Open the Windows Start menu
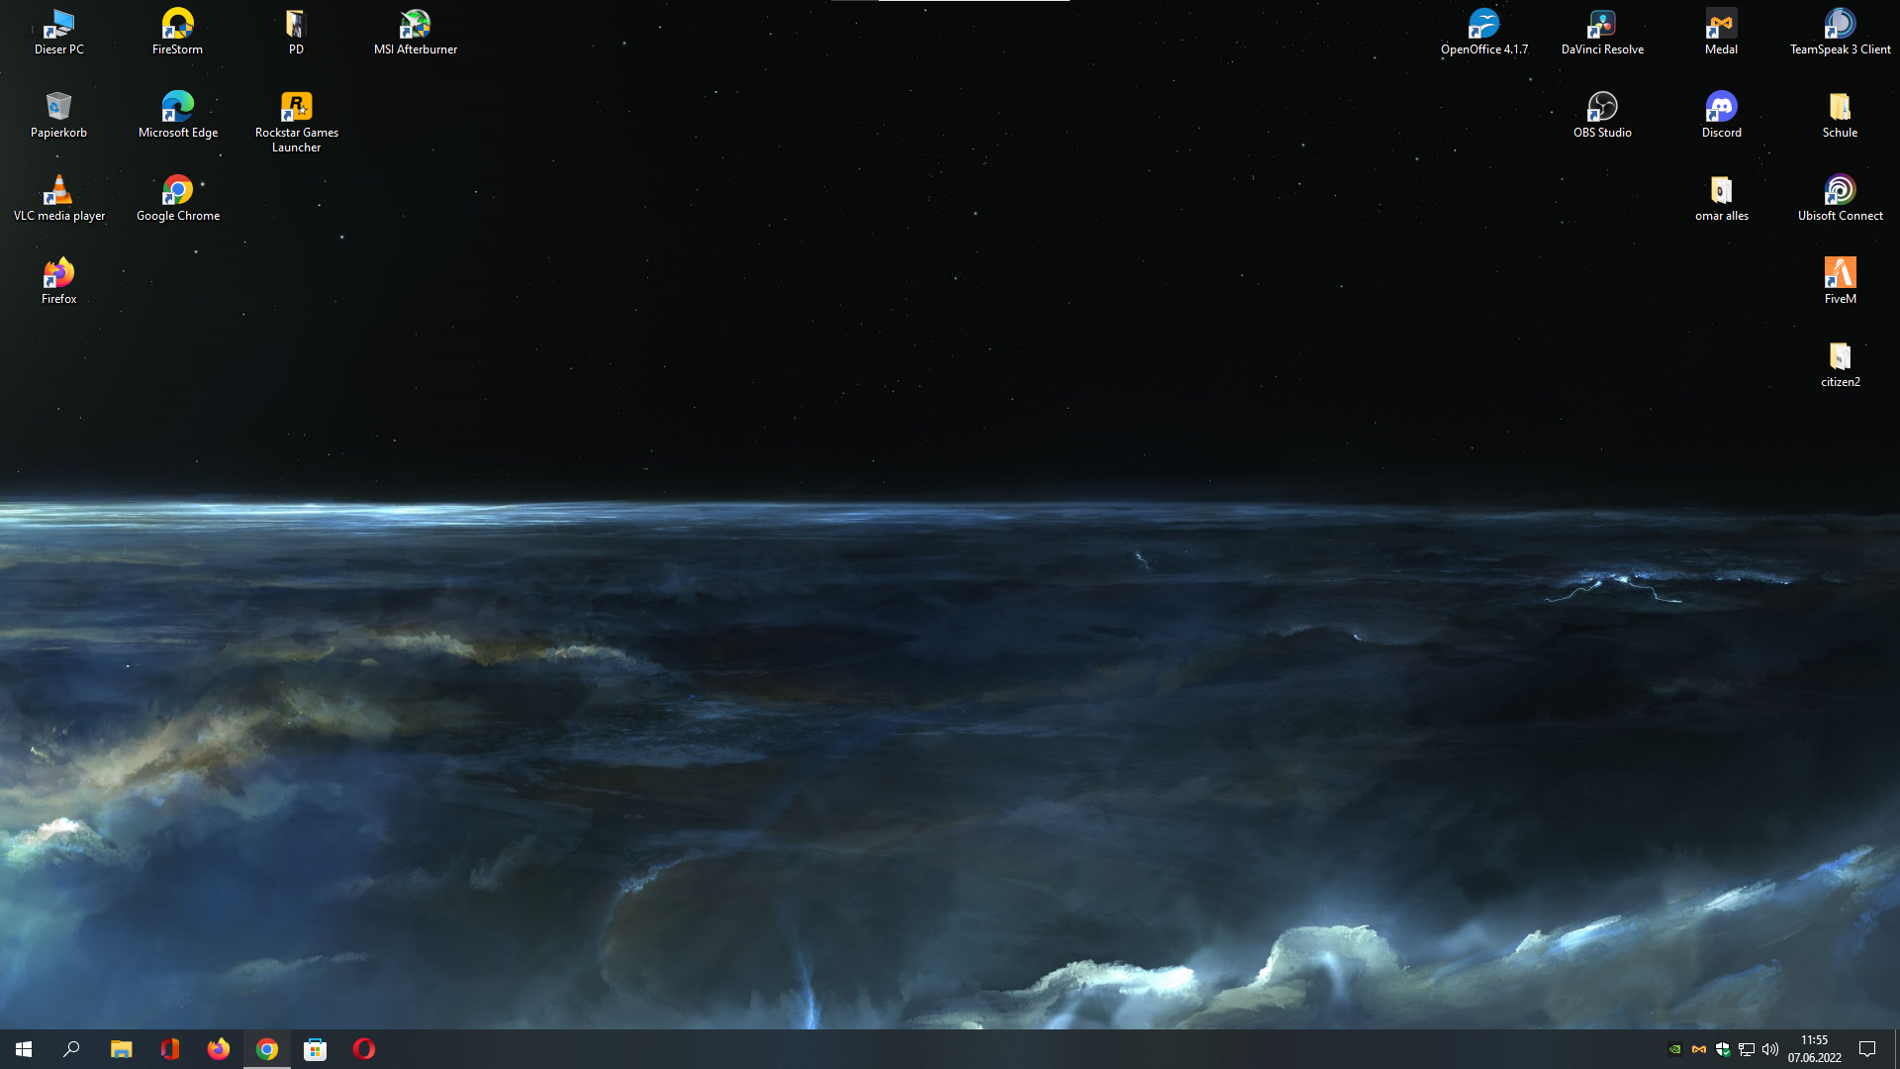 click(24, 1049)
